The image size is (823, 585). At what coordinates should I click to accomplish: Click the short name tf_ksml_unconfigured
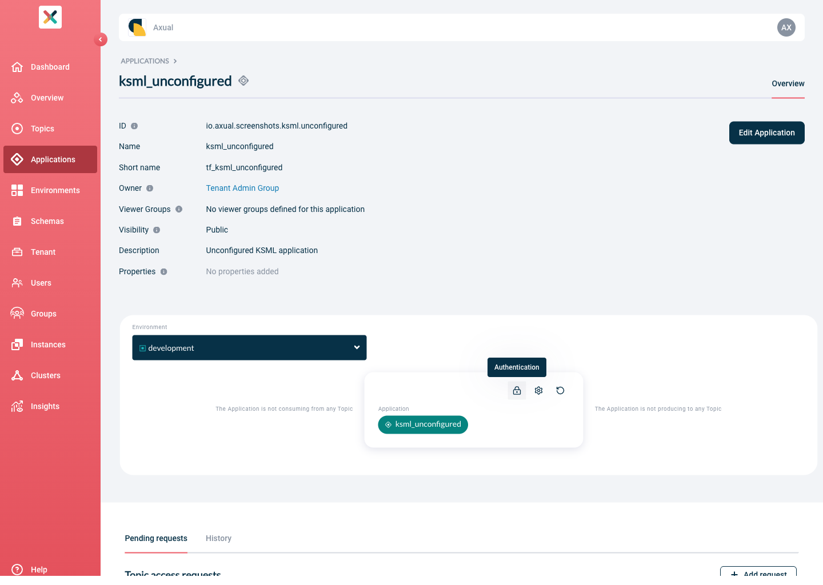[244, 167]
